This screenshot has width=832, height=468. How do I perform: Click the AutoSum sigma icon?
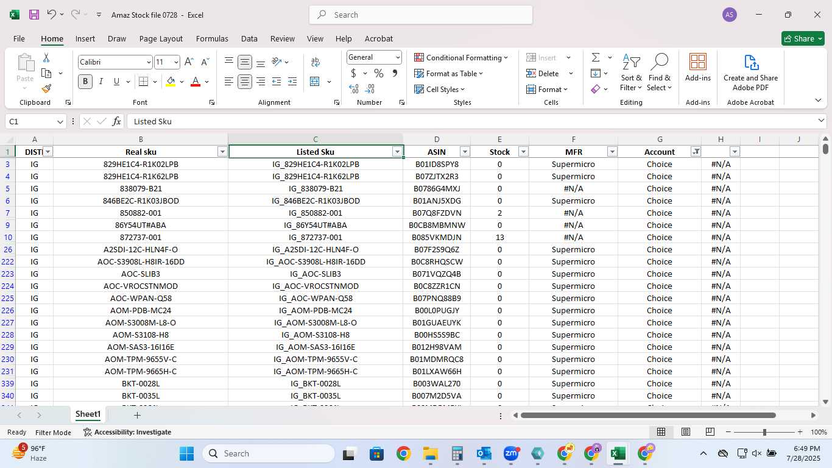coord(596,57)
